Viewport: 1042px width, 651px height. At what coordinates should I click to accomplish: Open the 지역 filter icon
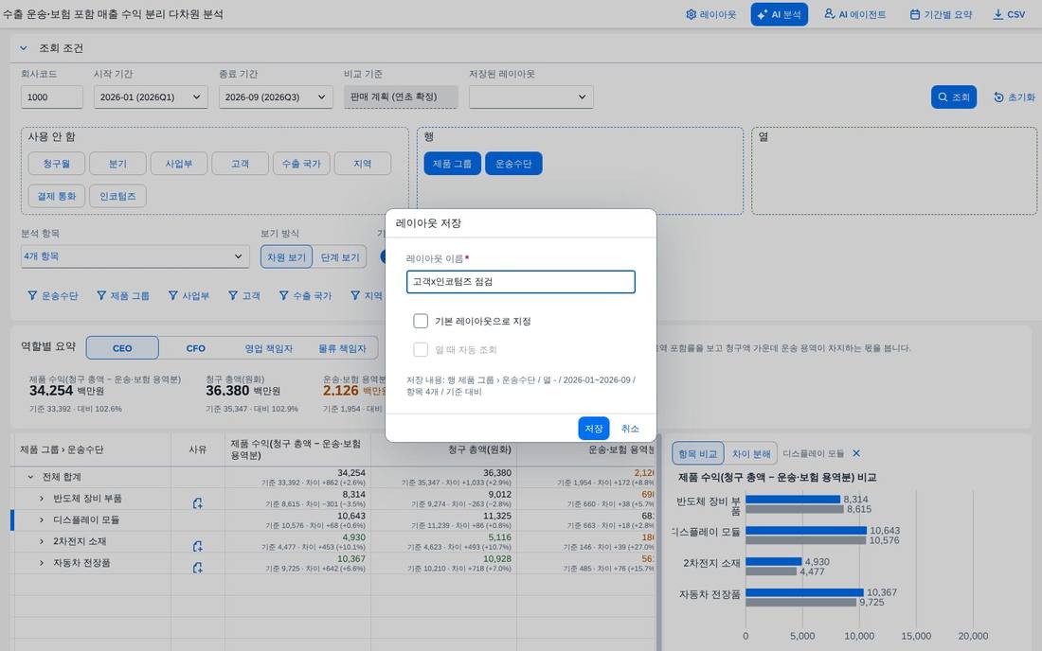pos(355,295)
